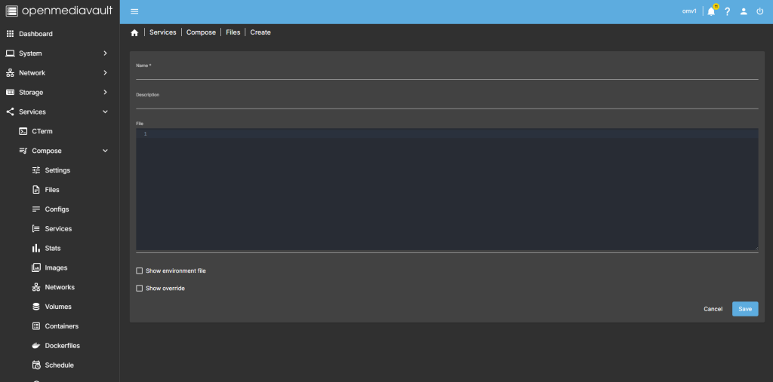The width and height of the screenshot is (773, 382).
Task: Click the Name input field
Action: coord(445,73)
